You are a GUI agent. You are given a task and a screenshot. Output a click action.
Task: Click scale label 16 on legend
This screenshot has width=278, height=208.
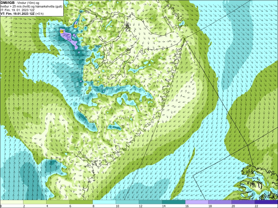[x=187, y=206]
